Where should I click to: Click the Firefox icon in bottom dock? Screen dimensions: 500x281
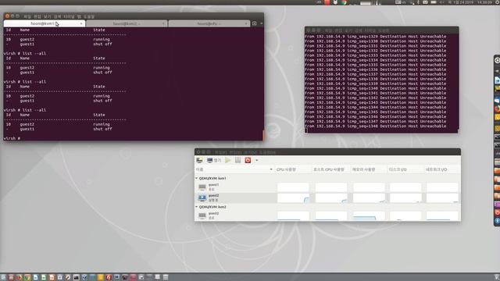pos(19,277)
